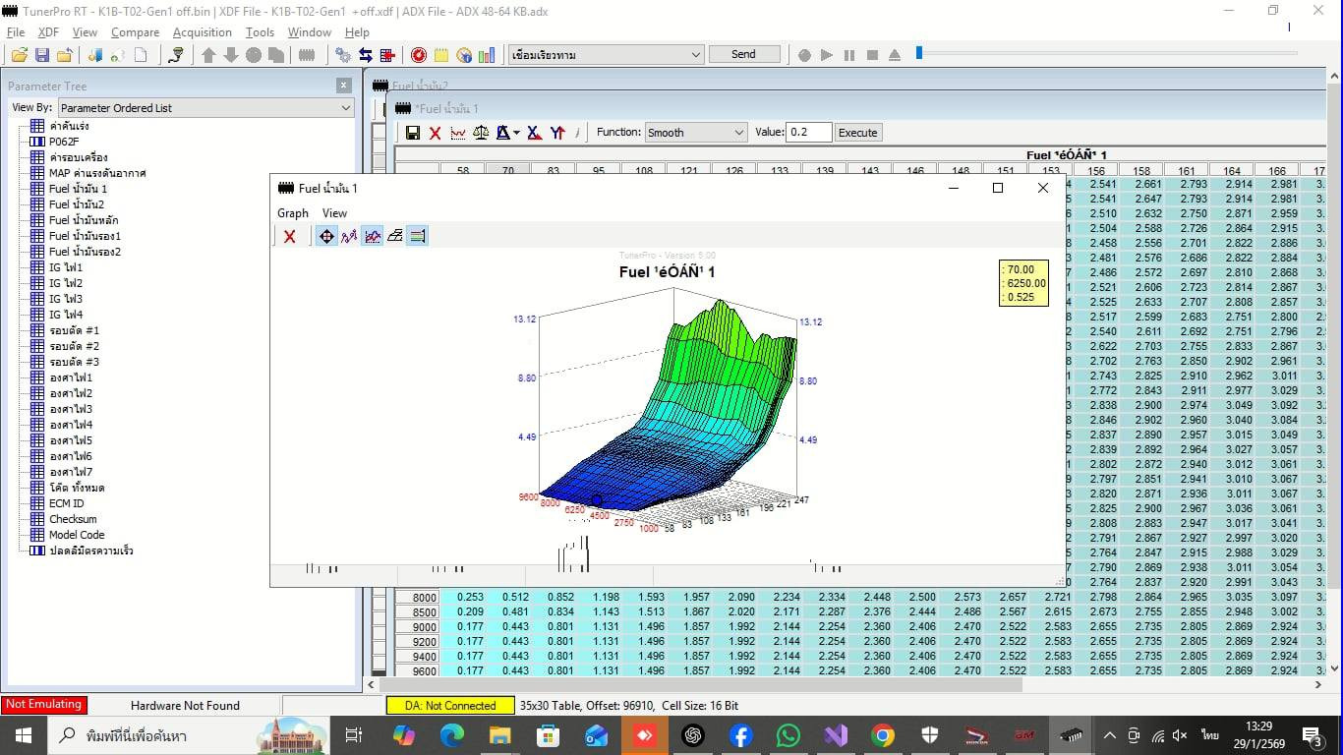Open the Acquisition menu

click(x=203, y=32)
